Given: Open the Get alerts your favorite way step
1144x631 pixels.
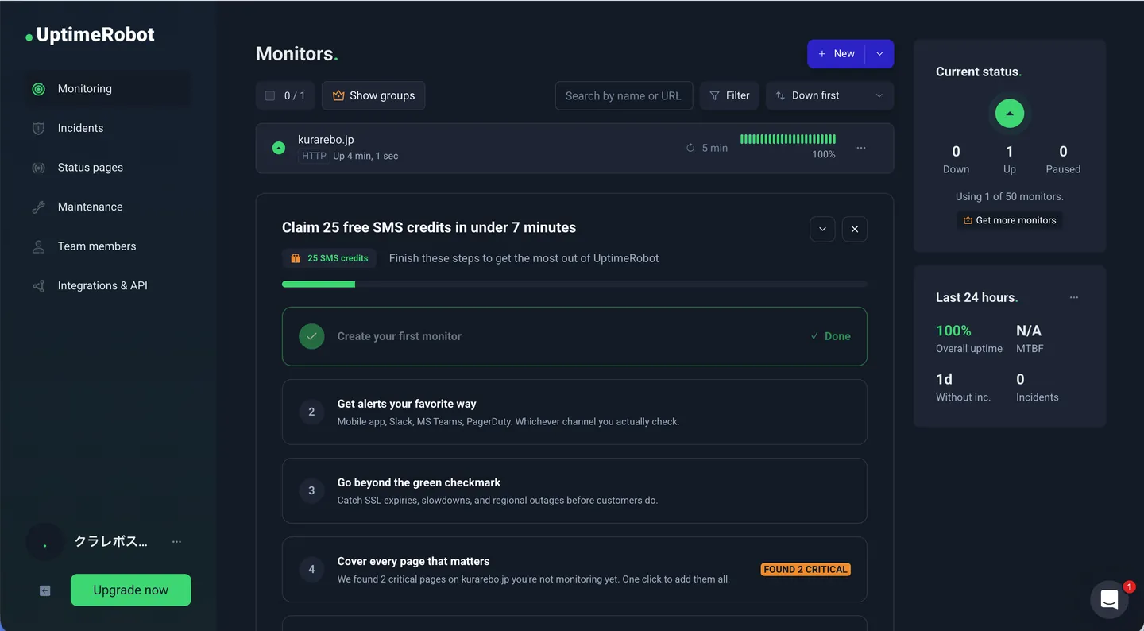Looking at the screenshot, I should point(574,412).
